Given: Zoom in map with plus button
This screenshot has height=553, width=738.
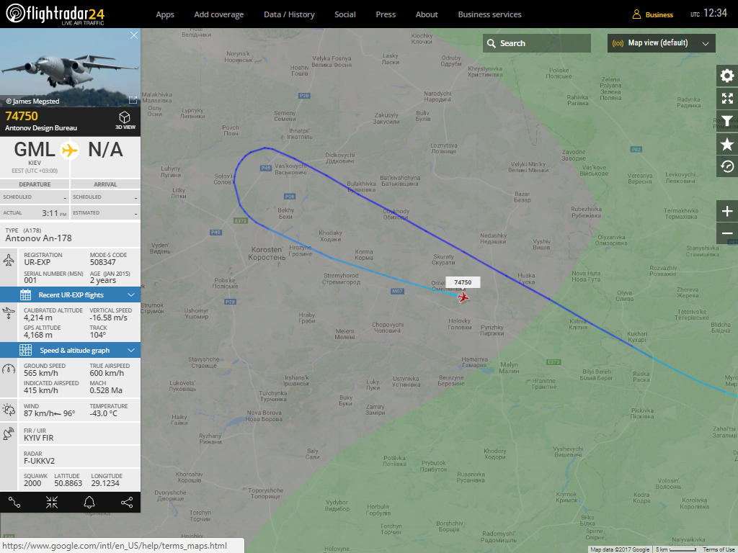Looking at the screenshot, I should pos(726,211).
